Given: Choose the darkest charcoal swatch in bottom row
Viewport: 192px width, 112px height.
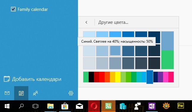Looking at the screenshot, I should (154, 63).
